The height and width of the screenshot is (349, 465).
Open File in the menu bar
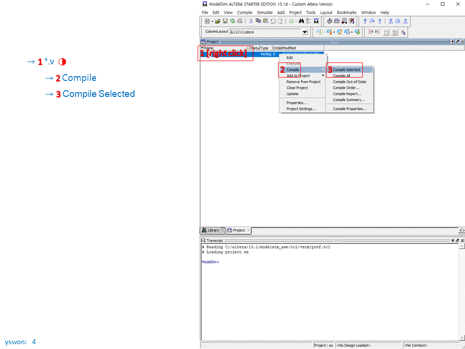click(204, 13)
